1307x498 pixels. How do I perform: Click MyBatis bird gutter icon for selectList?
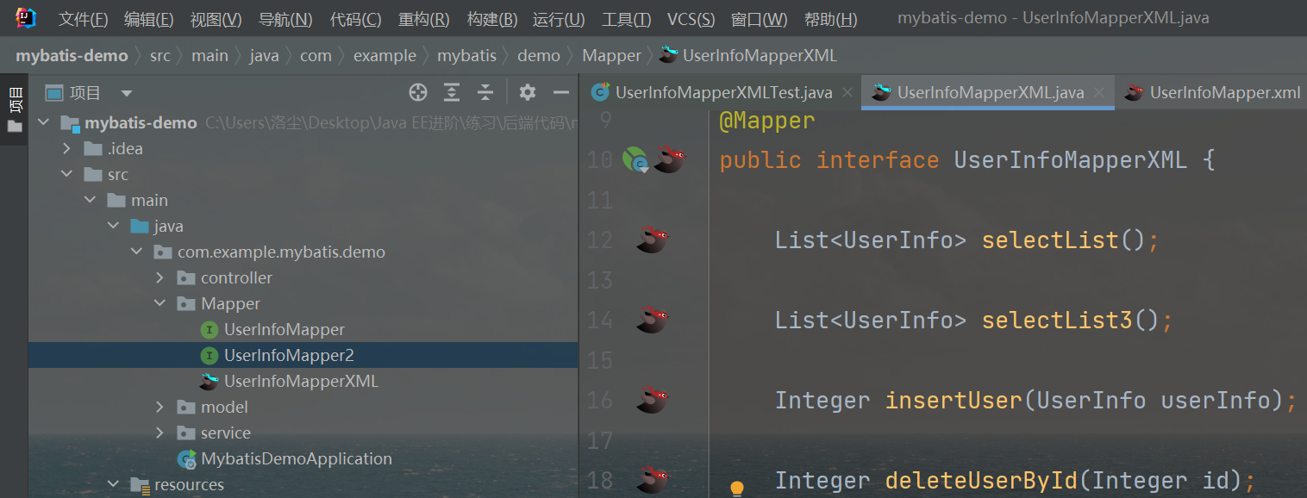653,240
